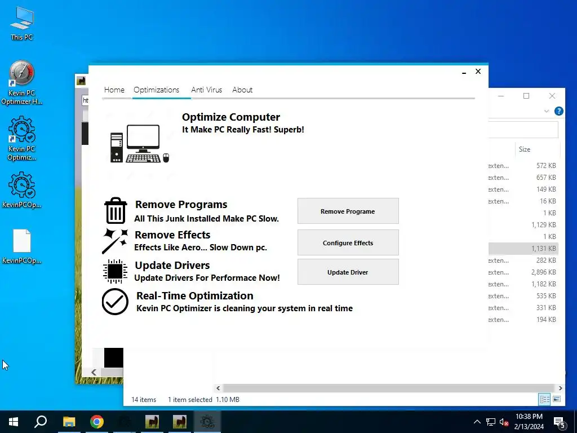The image size is (577, 433).
Task: Switch File Explorer to details view
Action: [545, 399]
